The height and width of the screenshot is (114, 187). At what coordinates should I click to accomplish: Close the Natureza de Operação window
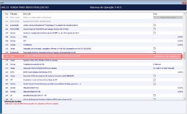tap(184, 3)
